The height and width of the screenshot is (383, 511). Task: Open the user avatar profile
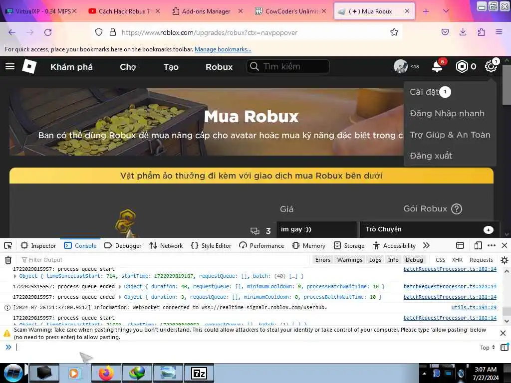click(401, 66)
